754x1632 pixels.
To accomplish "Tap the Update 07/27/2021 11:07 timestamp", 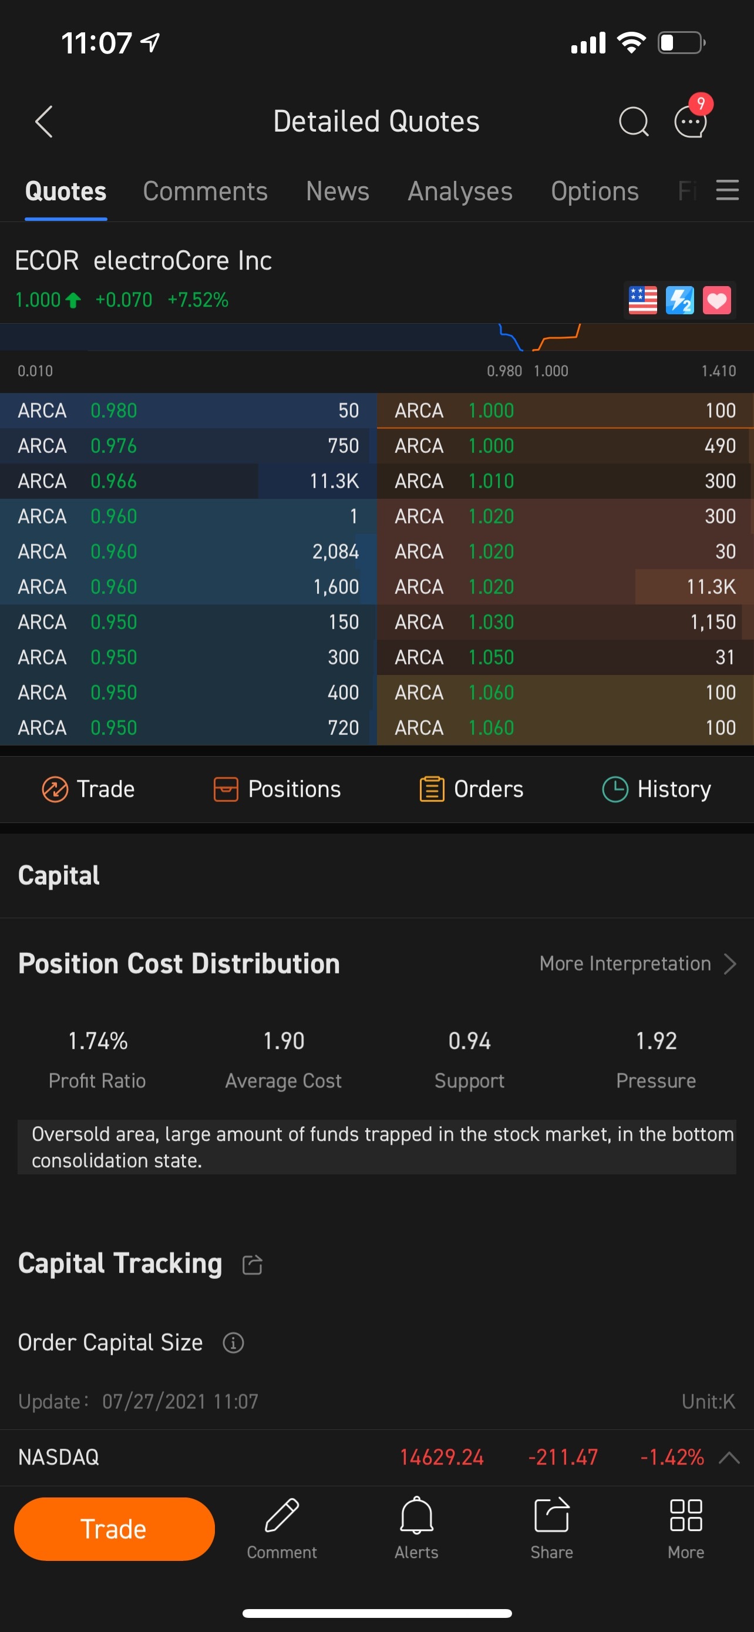I will pyautogui.click(x=138, y=1401).
